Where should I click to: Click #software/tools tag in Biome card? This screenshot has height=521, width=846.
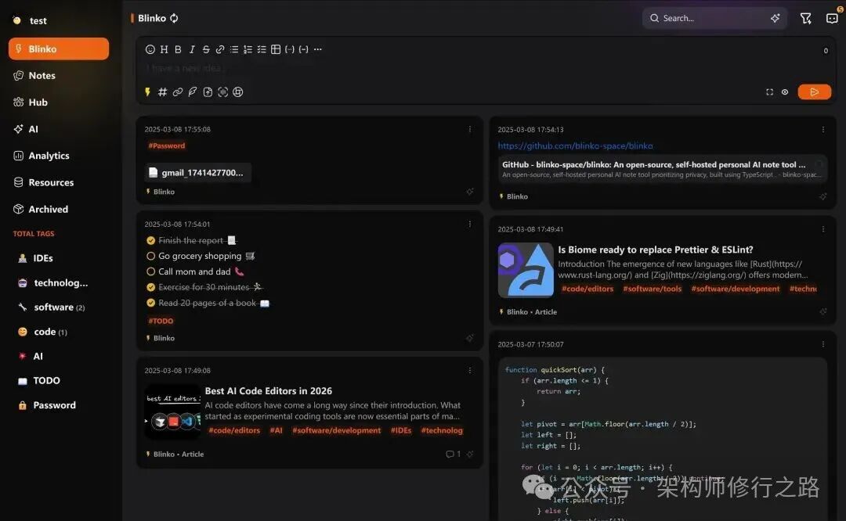coord(653,289)
